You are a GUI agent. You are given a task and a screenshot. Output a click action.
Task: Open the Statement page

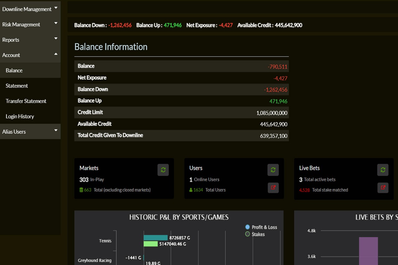16,86
